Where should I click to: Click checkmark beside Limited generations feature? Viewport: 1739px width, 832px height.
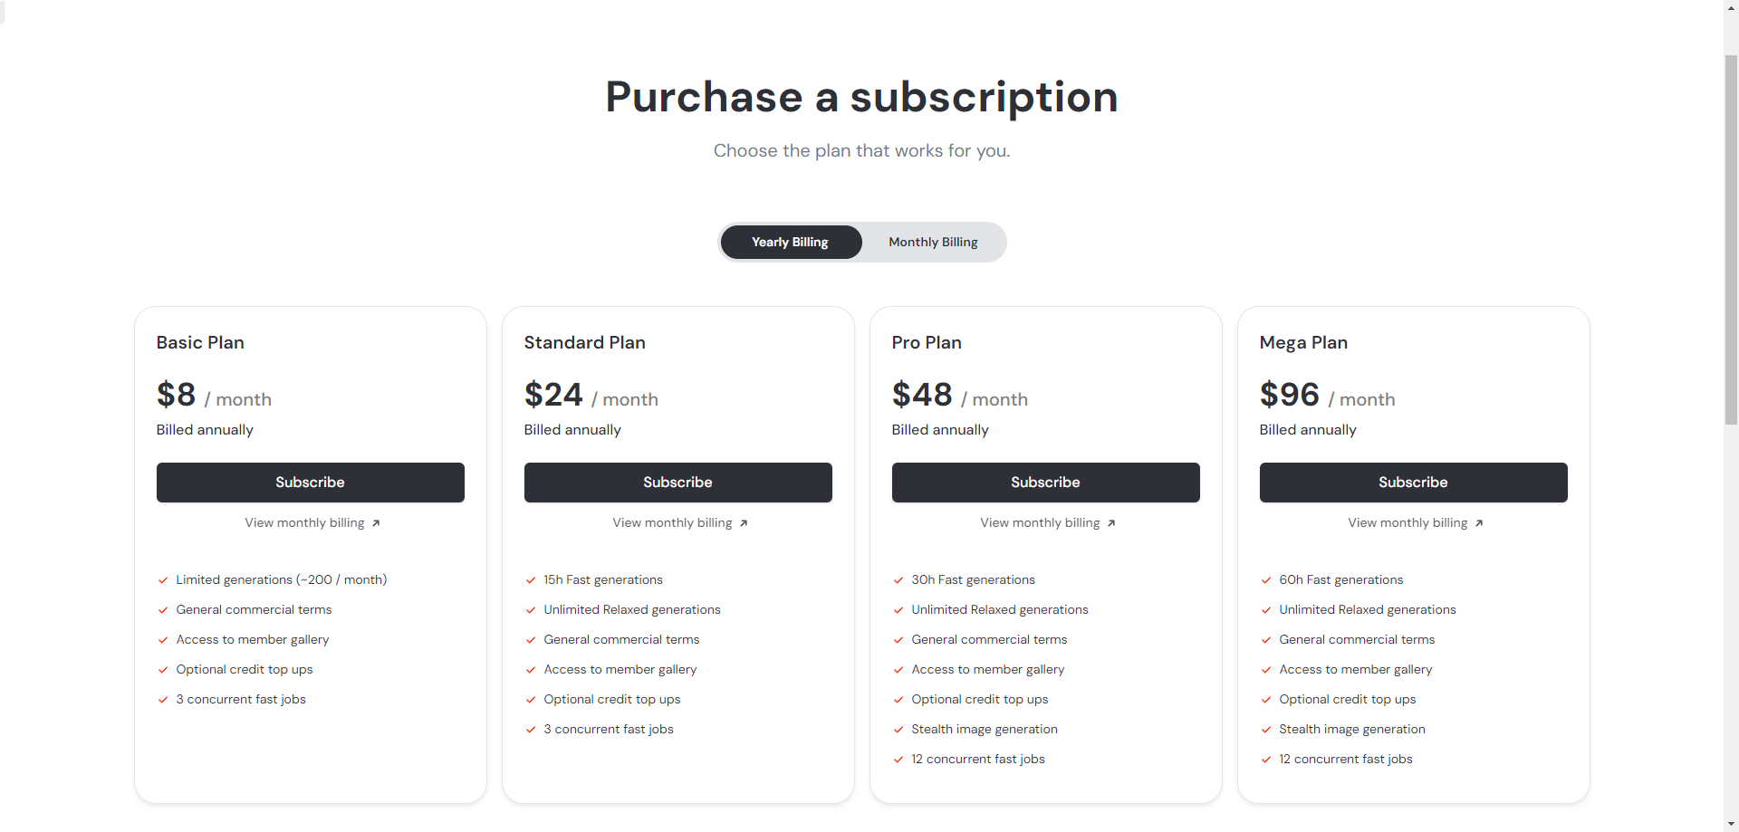coord(163,580)
